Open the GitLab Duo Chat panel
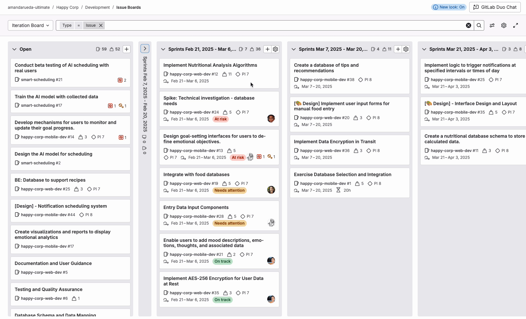This screenshot has height=319, width=526. [x=495, y=7]
